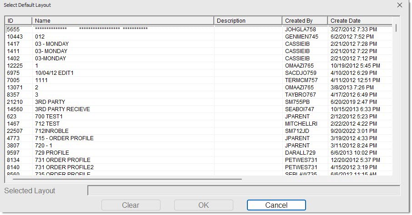
Task: Select the 729 PROFILE layout
Action: [52, 153]
